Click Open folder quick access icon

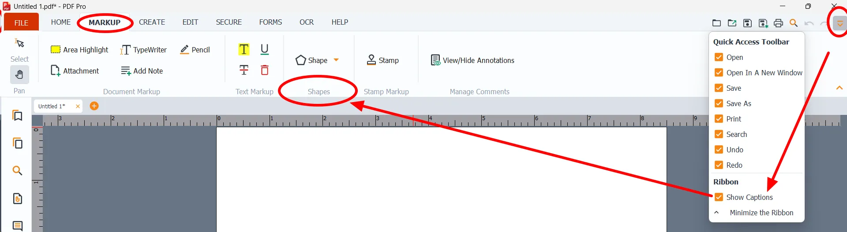point(716,23)
